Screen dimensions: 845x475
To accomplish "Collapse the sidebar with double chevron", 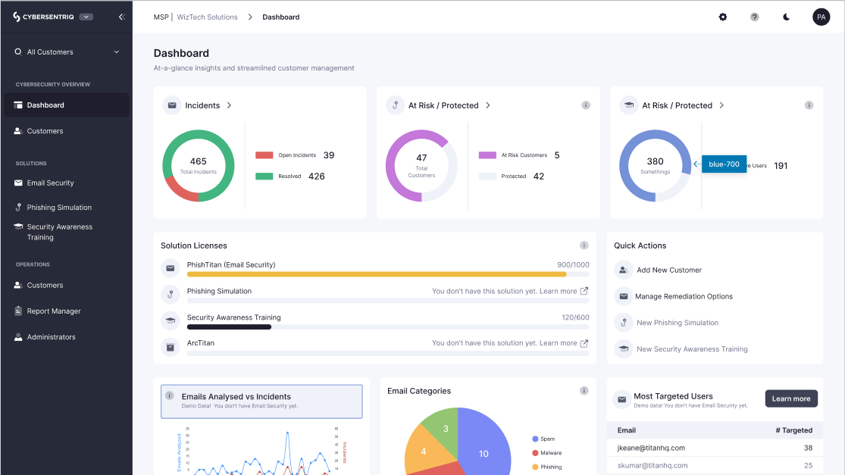I will pos(121,17).
